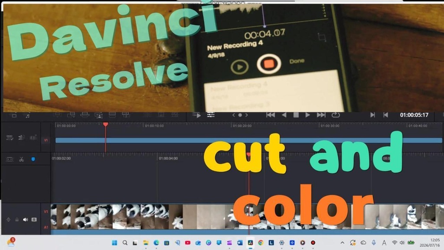Click the smart insert edit icon
The image size is (444, 250).
pos(57,115)
